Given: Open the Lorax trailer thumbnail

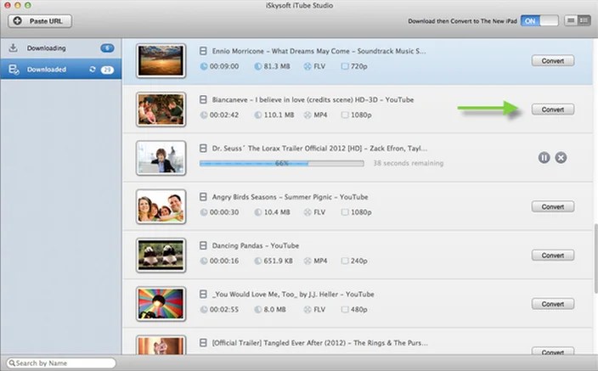Looking at the screenshot, I should tap(161, 158).
